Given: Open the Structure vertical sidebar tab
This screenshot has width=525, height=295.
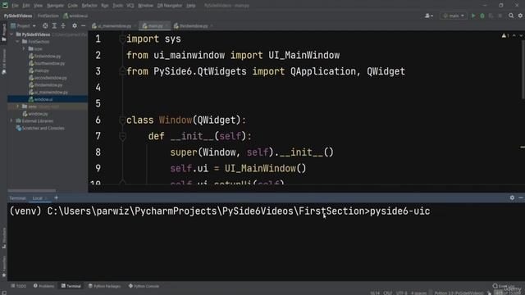Looking at the screenshot, I should click(x=3, y=238).
